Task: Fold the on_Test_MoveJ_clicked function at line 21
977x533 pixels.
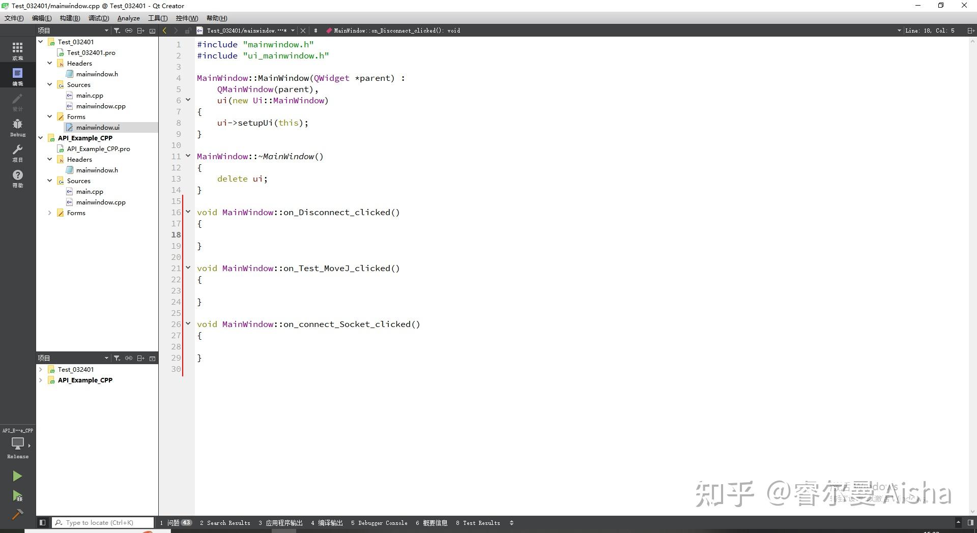Action: click(x=188, y=268)
